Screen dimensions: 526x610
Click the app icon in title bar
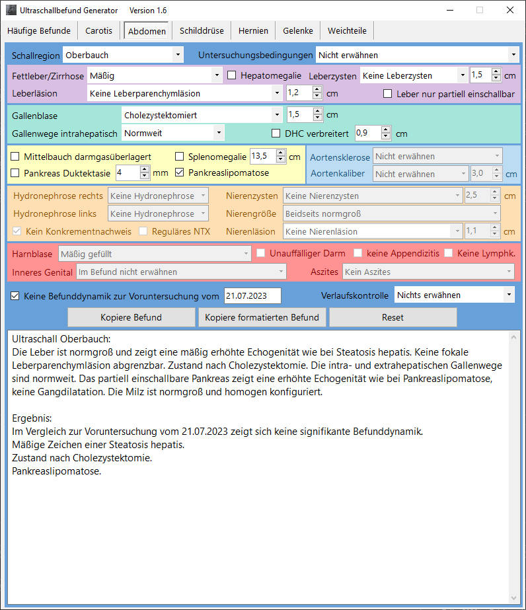click(10, 11)
